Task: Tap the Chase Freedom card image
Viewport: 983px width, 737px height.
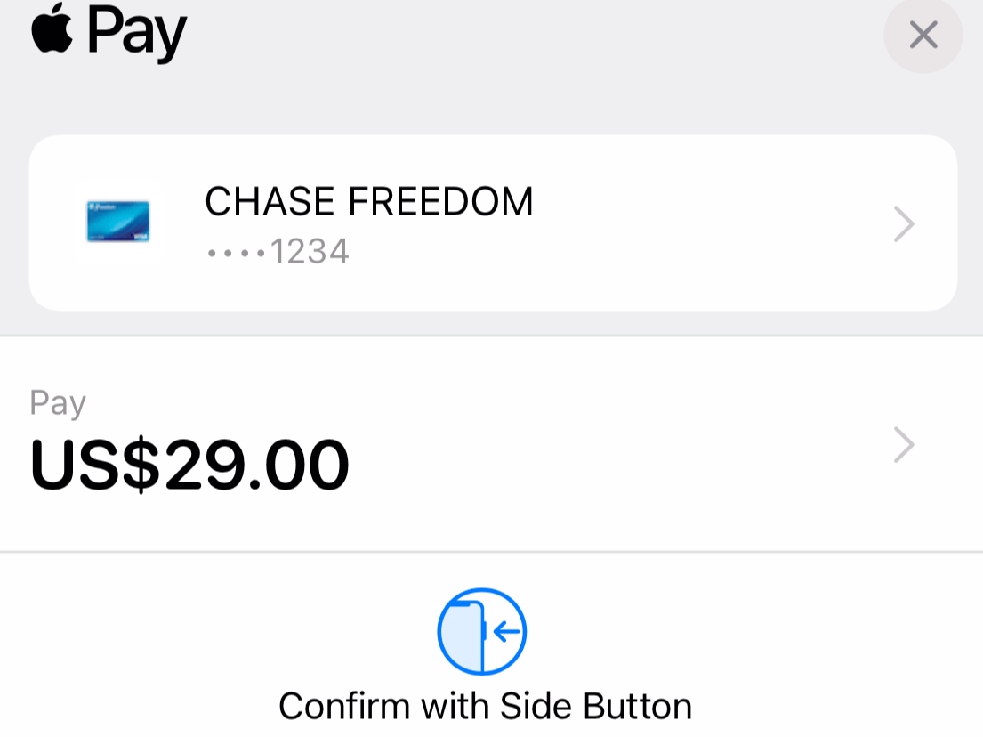Action: [117, 222]
